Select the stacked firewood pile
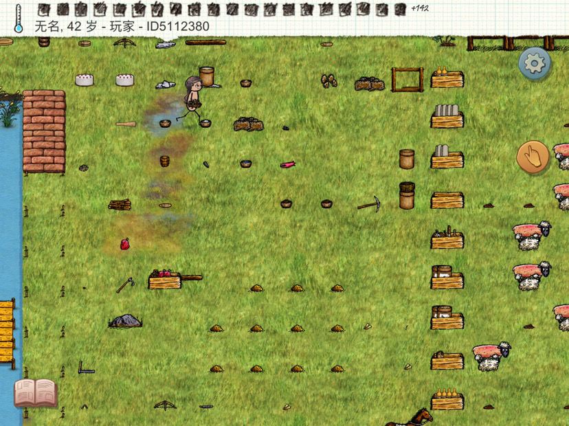This screenshot has height=426, width=569. [x=120, y=205]
